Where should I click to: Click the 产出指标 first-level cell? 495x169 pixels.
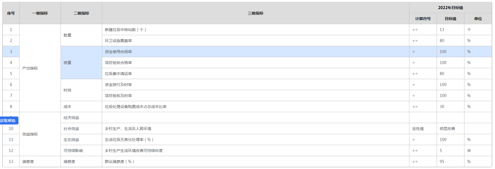pos(30,68)
